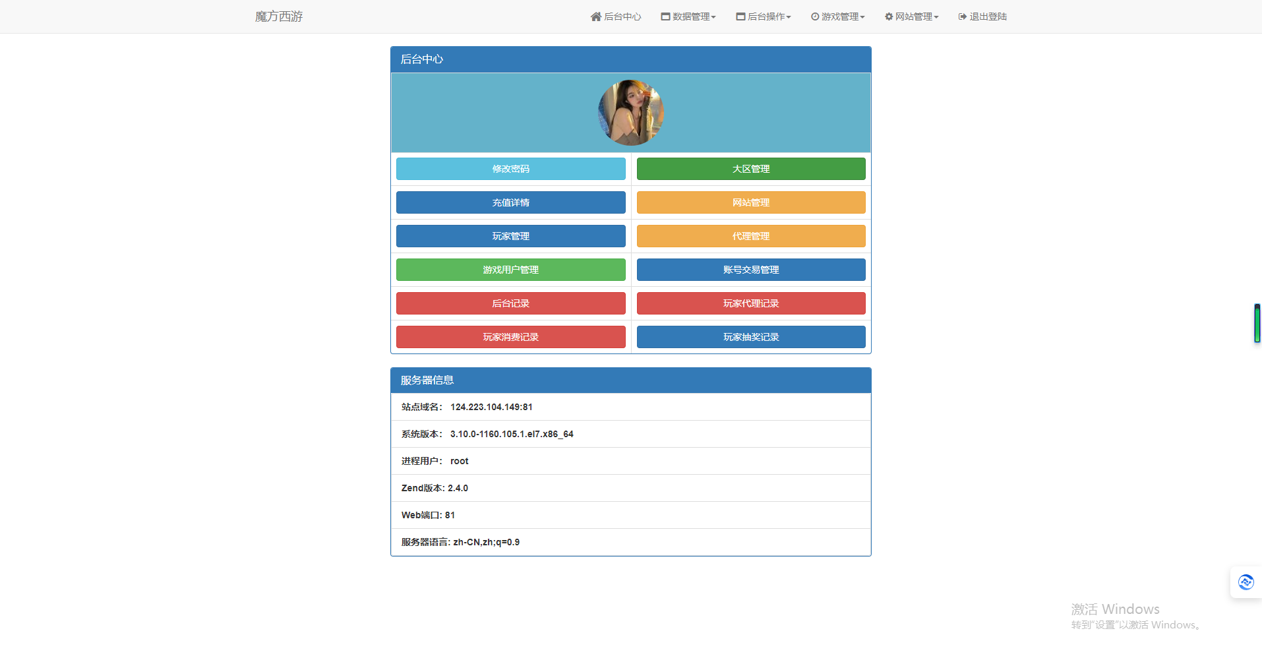
Task: Select the site address 124.223.104.149:81
Action: [491, 407]
